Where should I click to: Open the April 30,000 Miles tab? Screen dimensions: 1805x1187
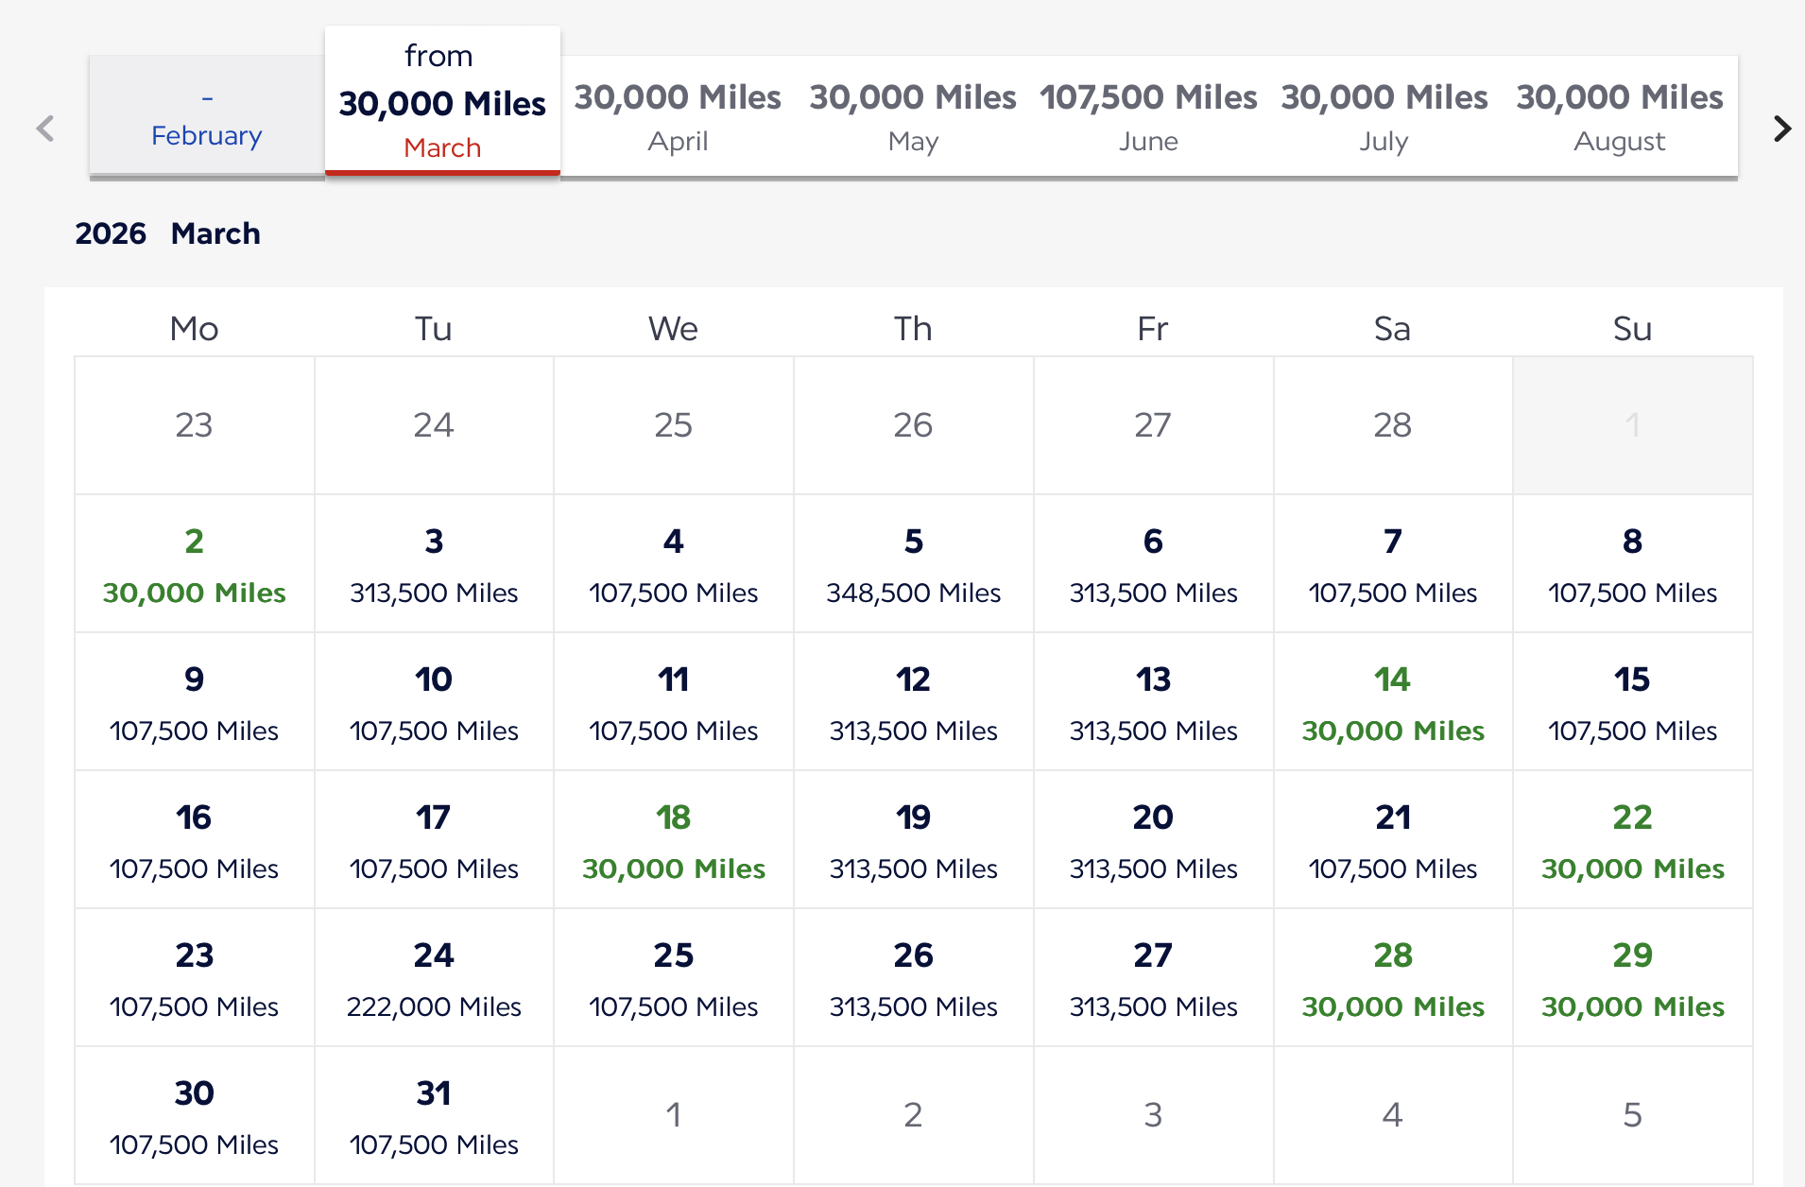(x=678, y=117)
